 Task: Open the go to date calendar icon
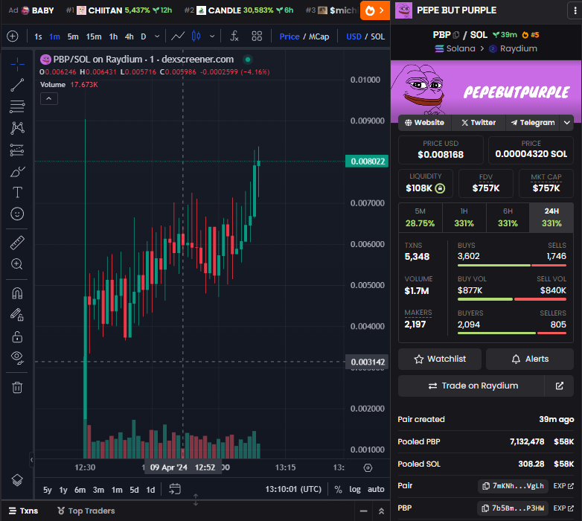(174, 489)
